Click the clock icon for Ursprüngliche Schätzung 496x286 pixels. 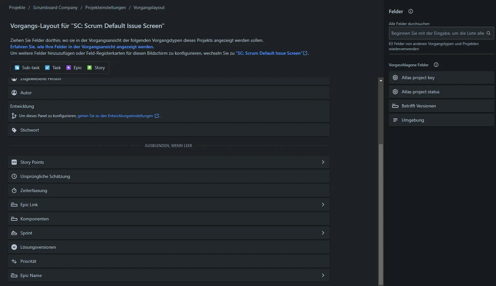[14, 176]
